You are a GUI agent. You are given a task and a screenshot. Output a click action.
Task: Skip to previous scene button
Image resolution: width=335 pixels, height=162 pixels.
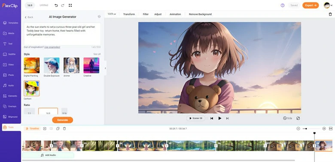point(211,118)
